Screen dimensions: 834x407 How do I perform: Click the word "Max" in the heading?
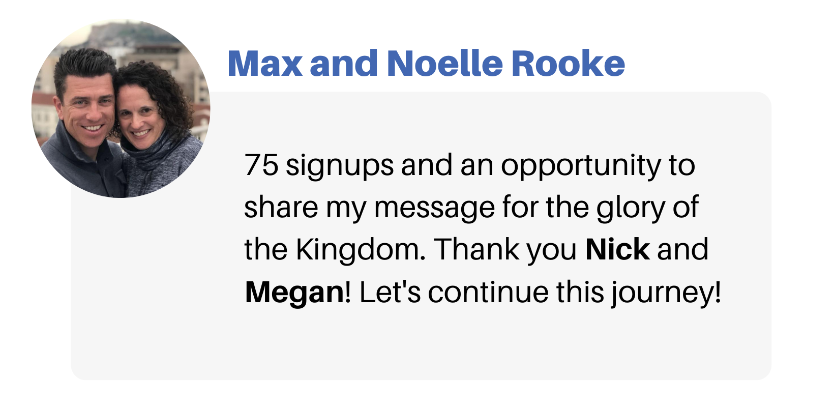tap(264, 64)
